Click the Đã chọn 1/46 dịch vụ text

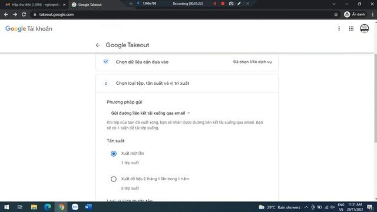pos(253,62)
